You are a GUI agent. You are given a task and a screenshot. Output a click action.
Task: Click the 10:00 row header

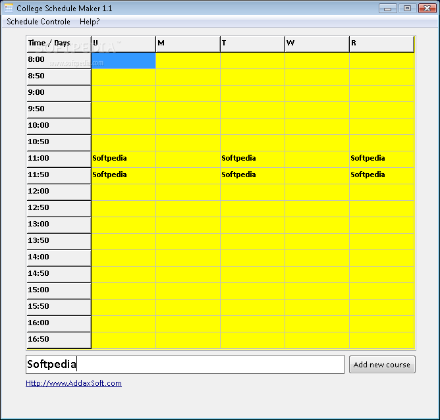(x=59, y=126)
